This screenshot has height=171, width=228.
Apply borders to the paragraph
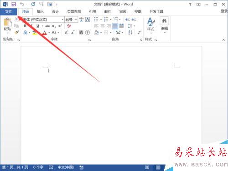pos(106,32)
